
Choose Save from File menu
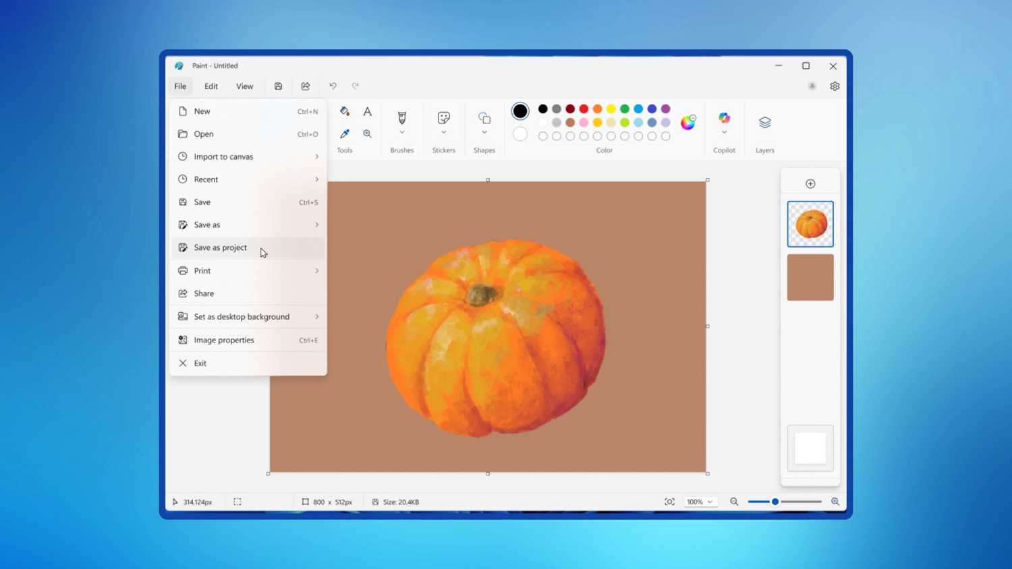248,202
